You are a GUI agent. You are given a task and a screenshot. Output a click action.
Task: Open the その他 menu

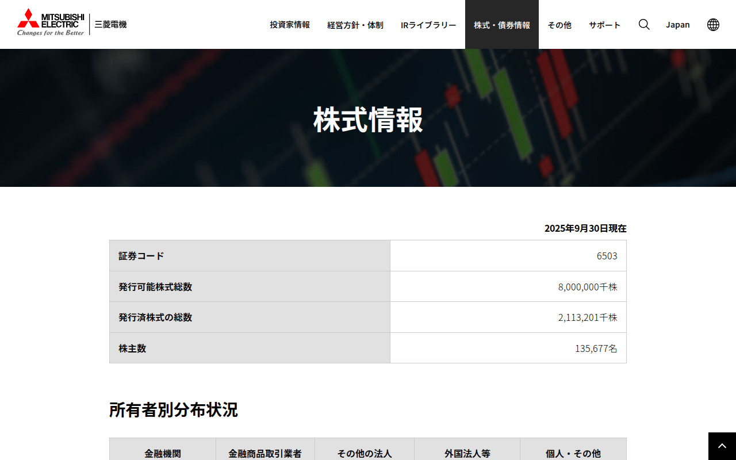pos(559,25)
